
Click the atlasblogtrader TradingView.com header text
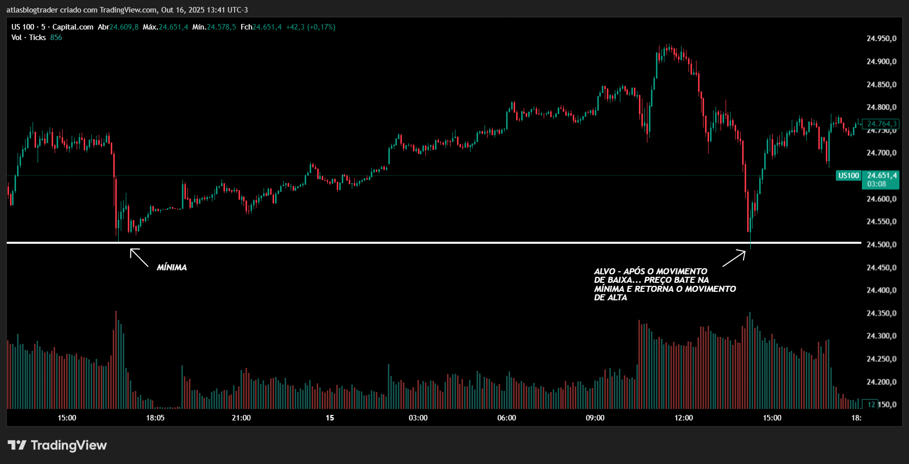coord(127,10)
